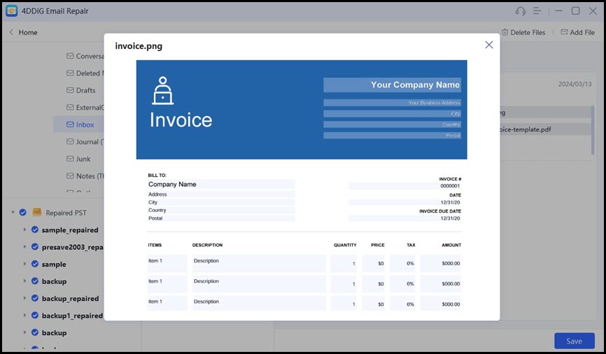Expand the sample_repaired node
606x354 pixels.
(x=24, y=229)
